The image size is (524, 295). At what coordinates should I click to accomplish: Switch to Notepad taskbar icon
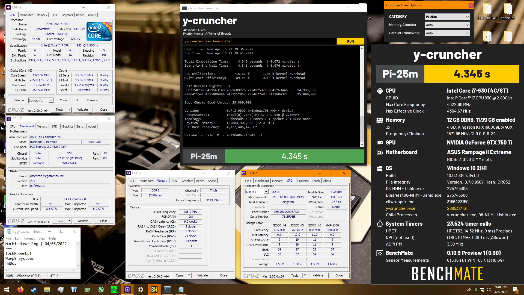tap(181, 290)
